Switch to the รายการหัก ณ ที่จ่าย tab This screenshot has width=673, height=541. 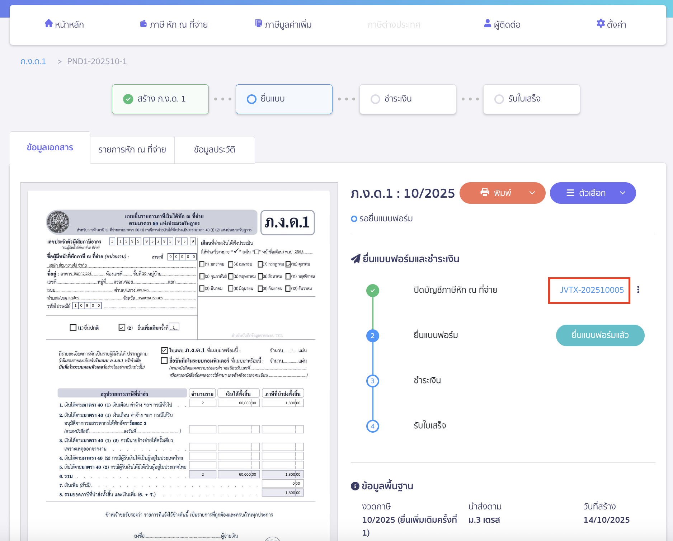point(132,150)
